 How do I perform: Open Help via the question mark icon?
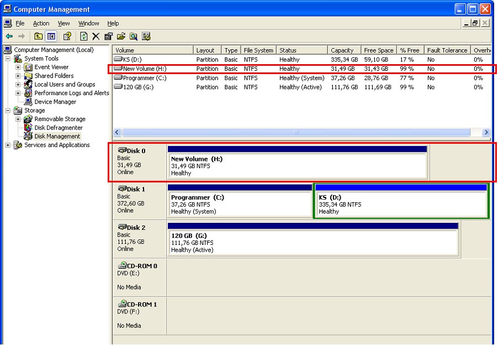click(x=67, y=36)
